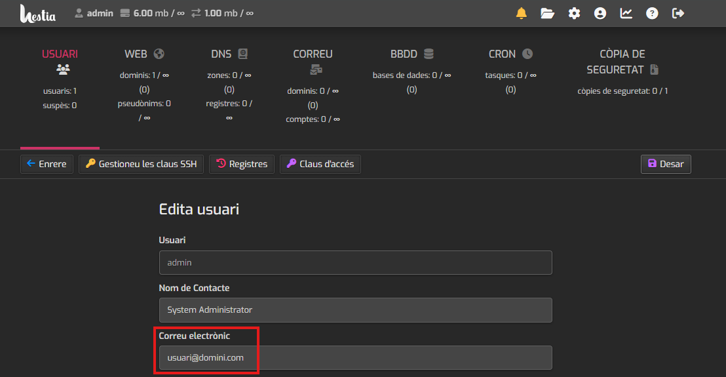Open the notifications bell icon

click(x=522, y=13)
